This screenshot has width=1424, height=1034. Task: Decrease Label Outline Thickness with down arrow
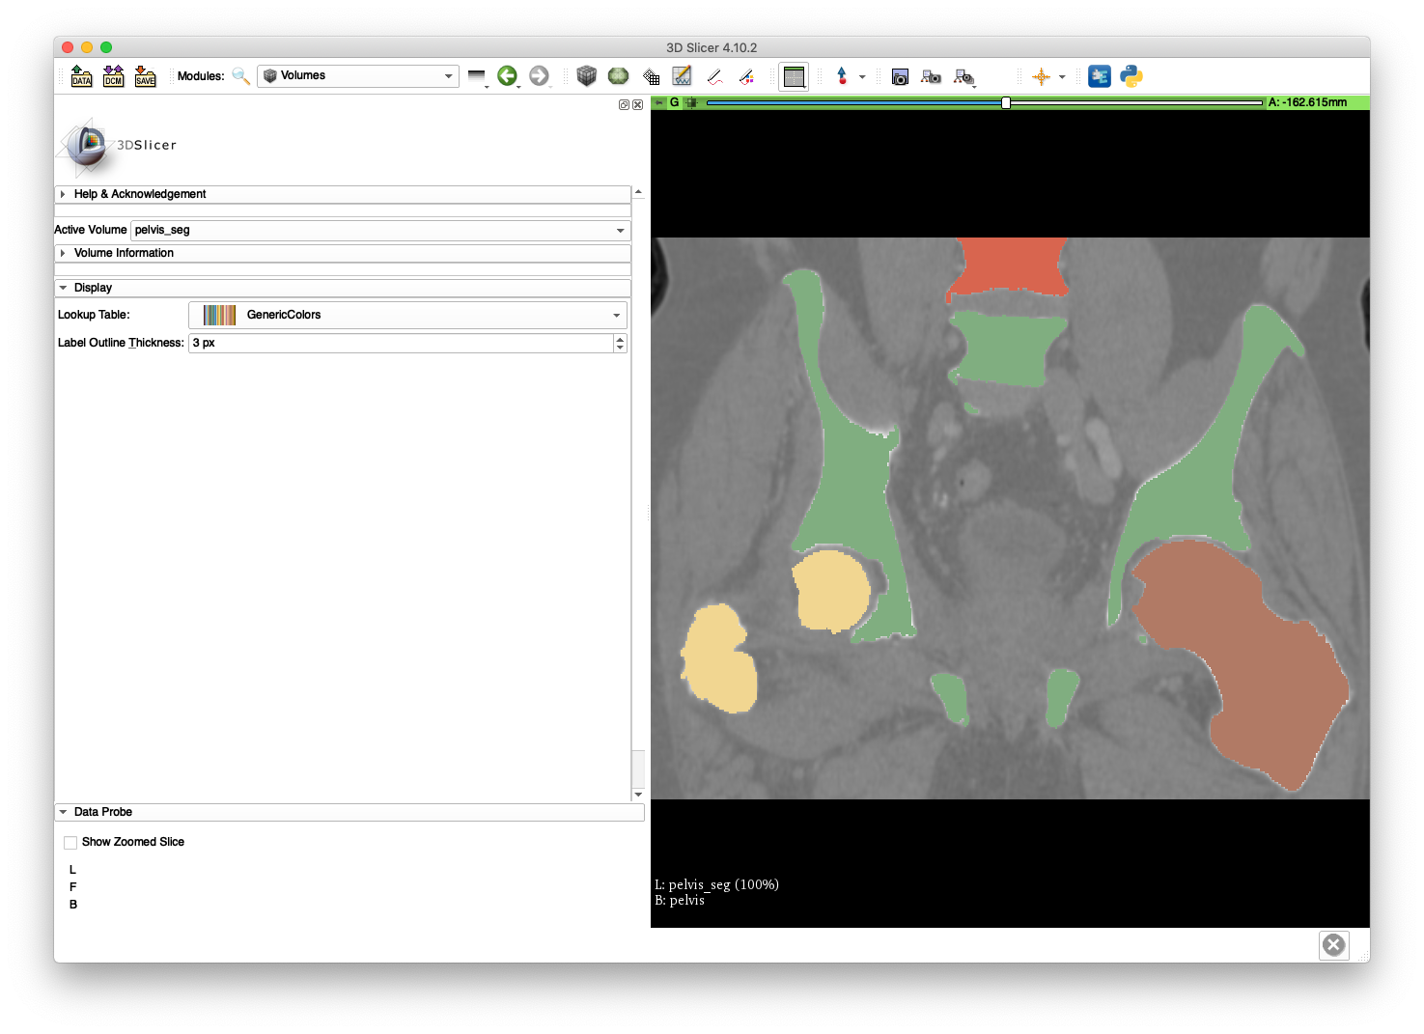[x=620, y=348]
